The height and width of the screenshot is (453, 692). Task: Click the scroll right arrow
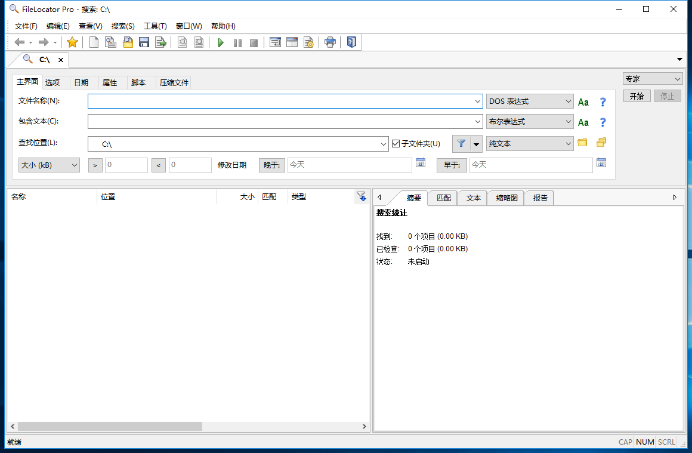tap(364, 427)
